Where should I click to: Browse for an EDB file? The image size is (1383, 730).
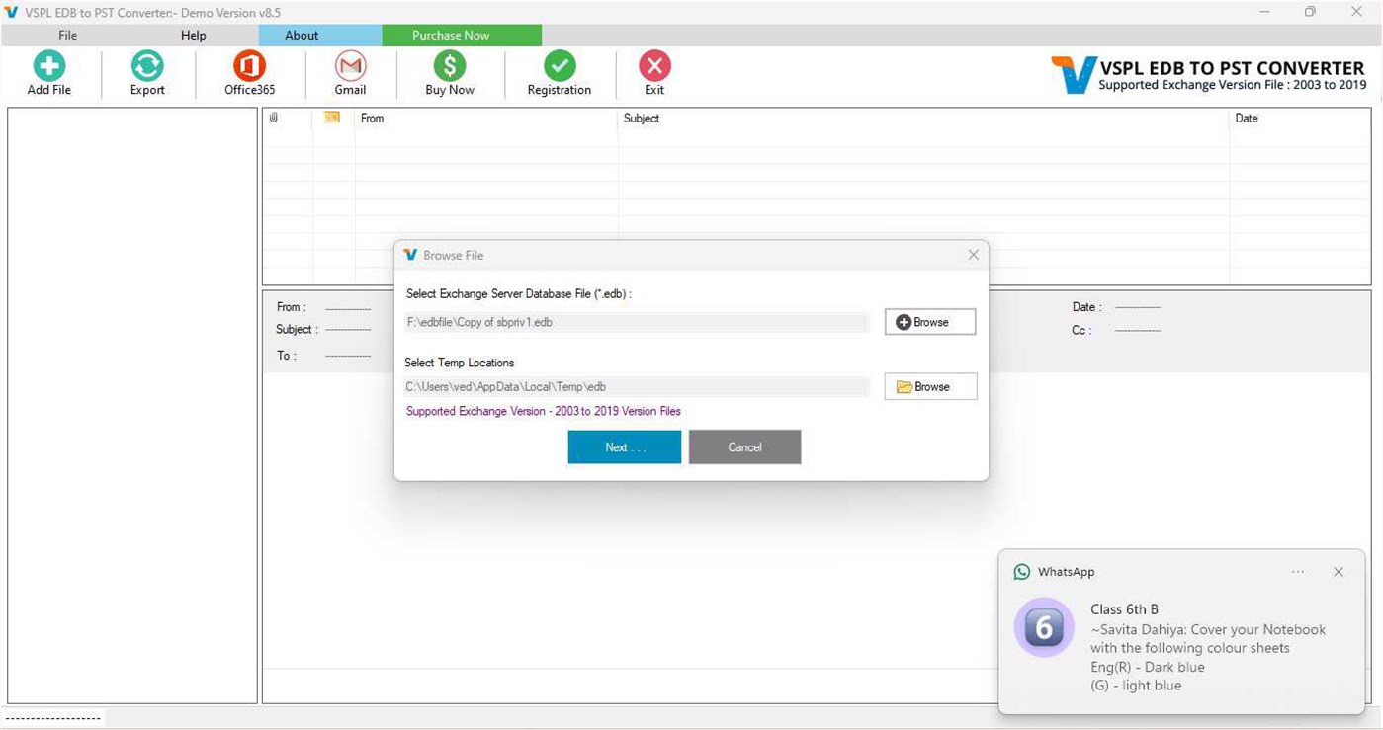(928, 321)
